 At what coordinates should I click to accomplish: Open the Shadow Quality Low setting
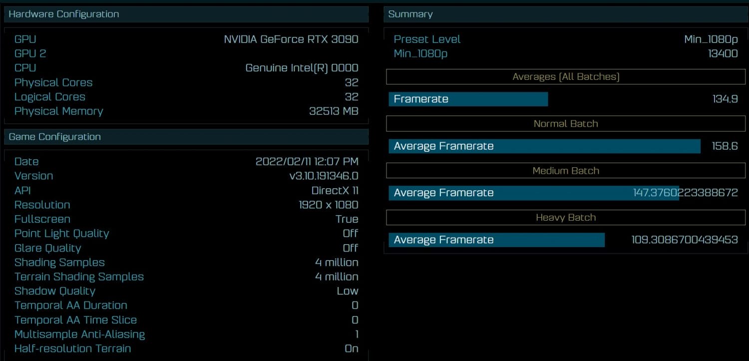348,291
